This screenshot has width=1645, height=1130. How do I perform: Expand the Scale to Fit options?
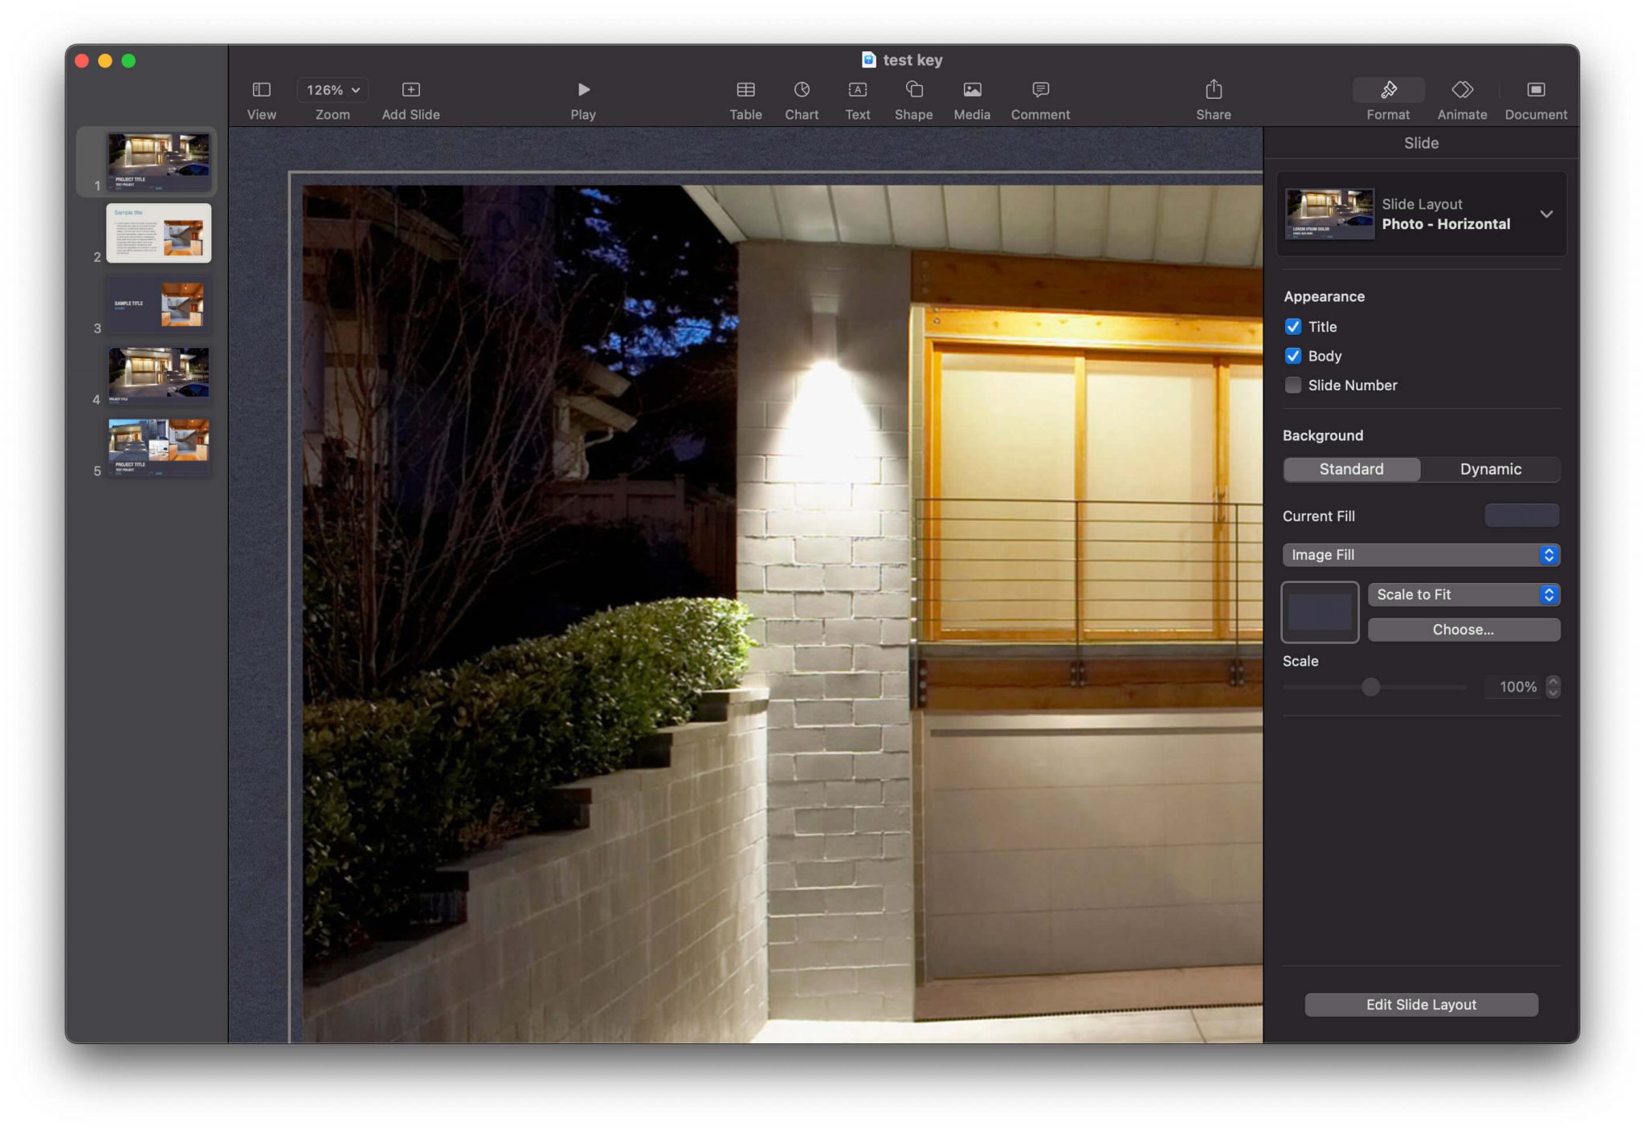(1463, 594)
